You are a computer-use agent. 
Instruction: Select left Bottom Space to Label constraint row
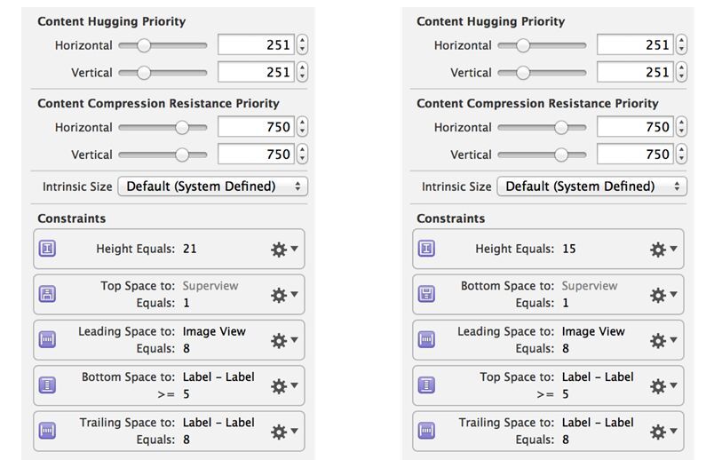(x=169, y=385)
